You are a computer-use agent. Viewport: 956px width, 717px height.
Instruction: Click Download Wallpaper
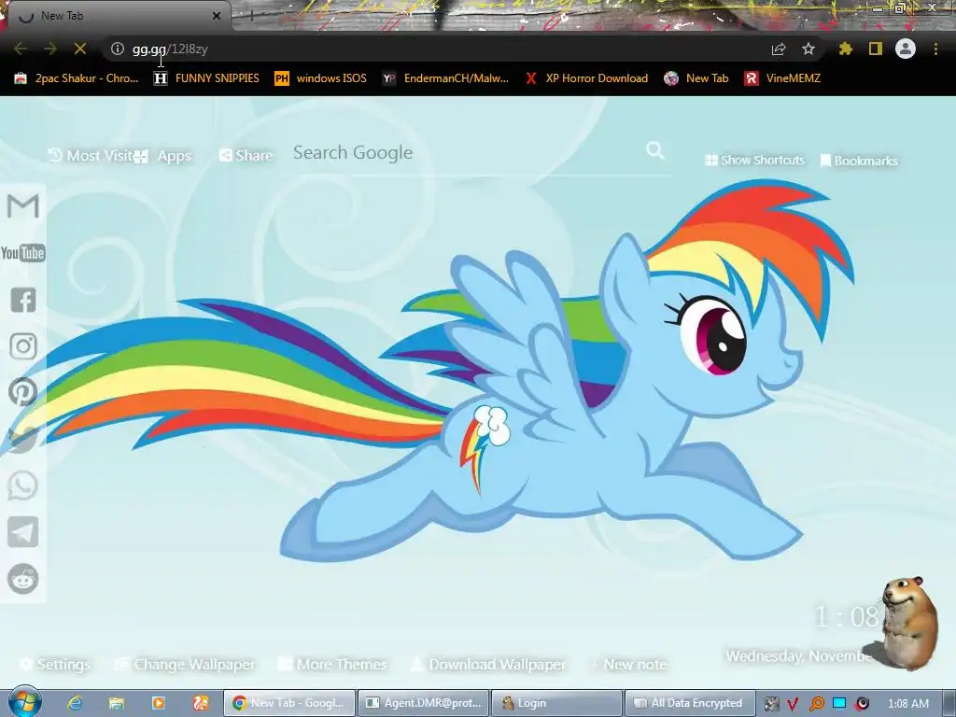click(x=487, y=664)
